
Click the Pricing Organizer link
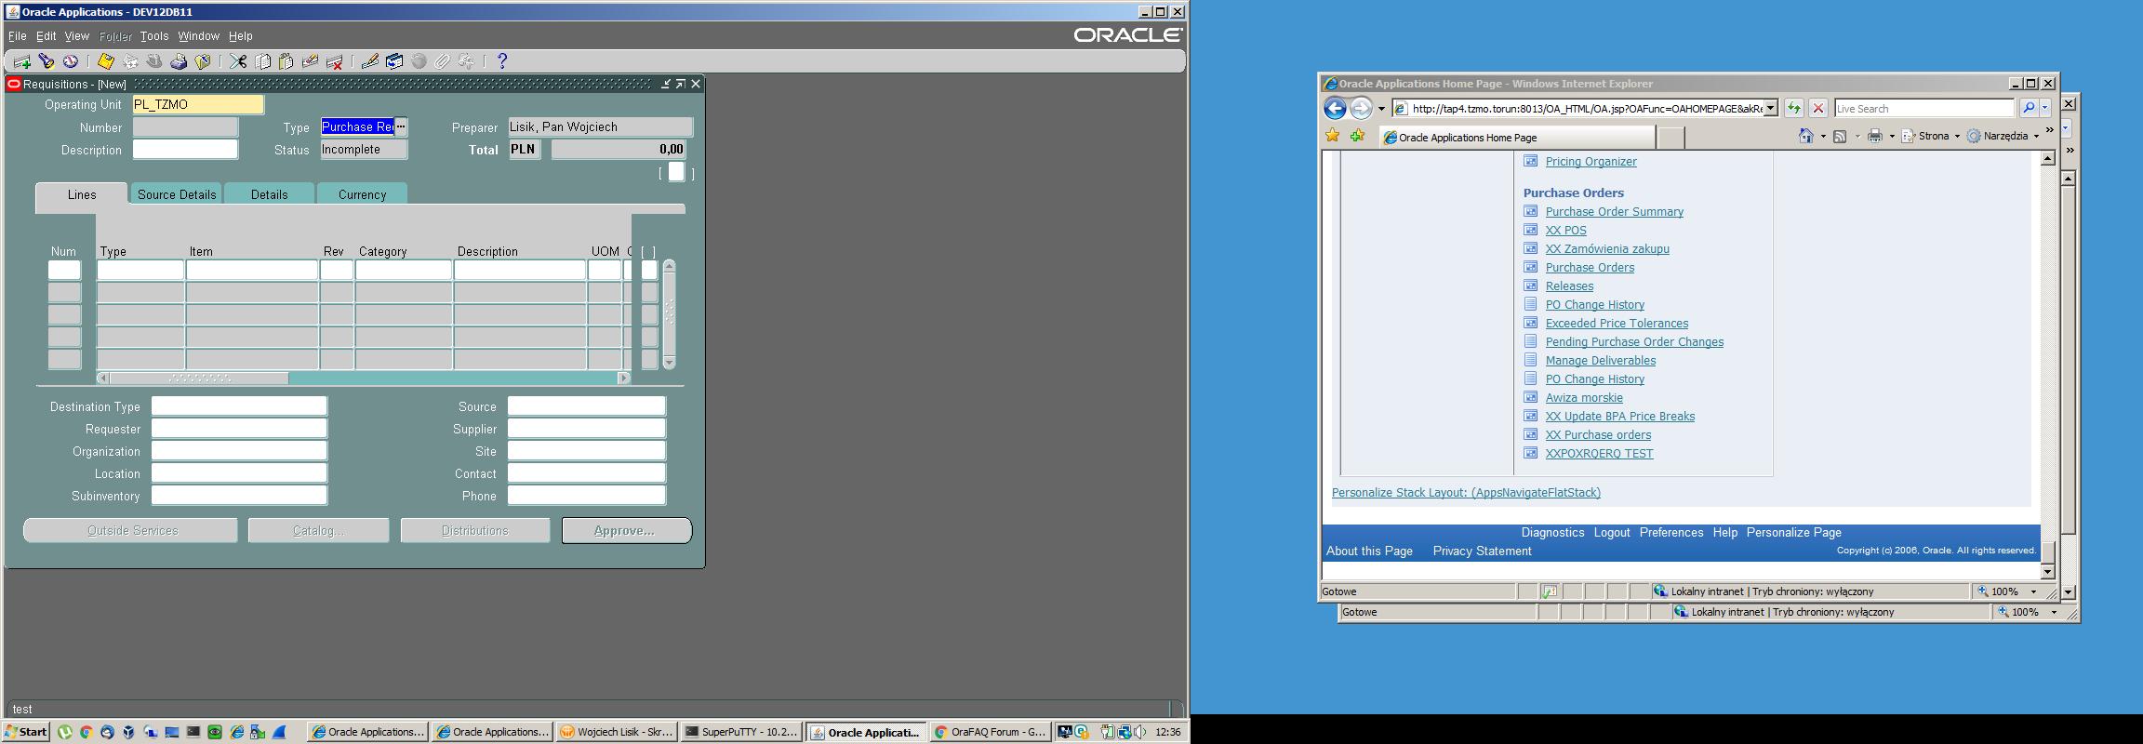1591,161
